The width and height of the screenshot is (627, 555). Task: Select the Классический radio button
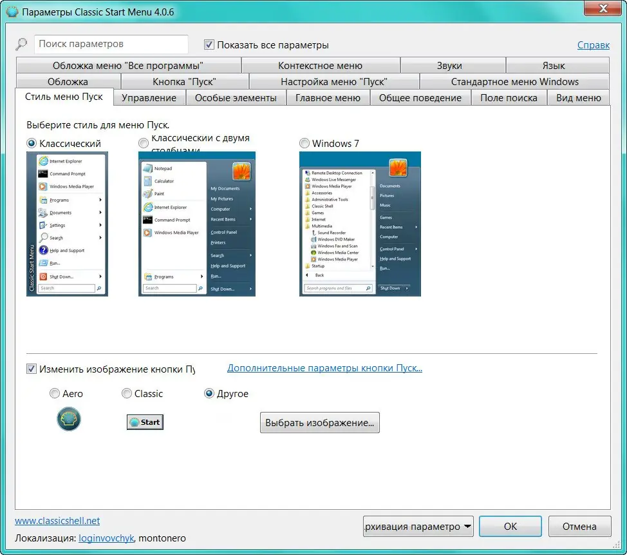[x=31, y=143]
